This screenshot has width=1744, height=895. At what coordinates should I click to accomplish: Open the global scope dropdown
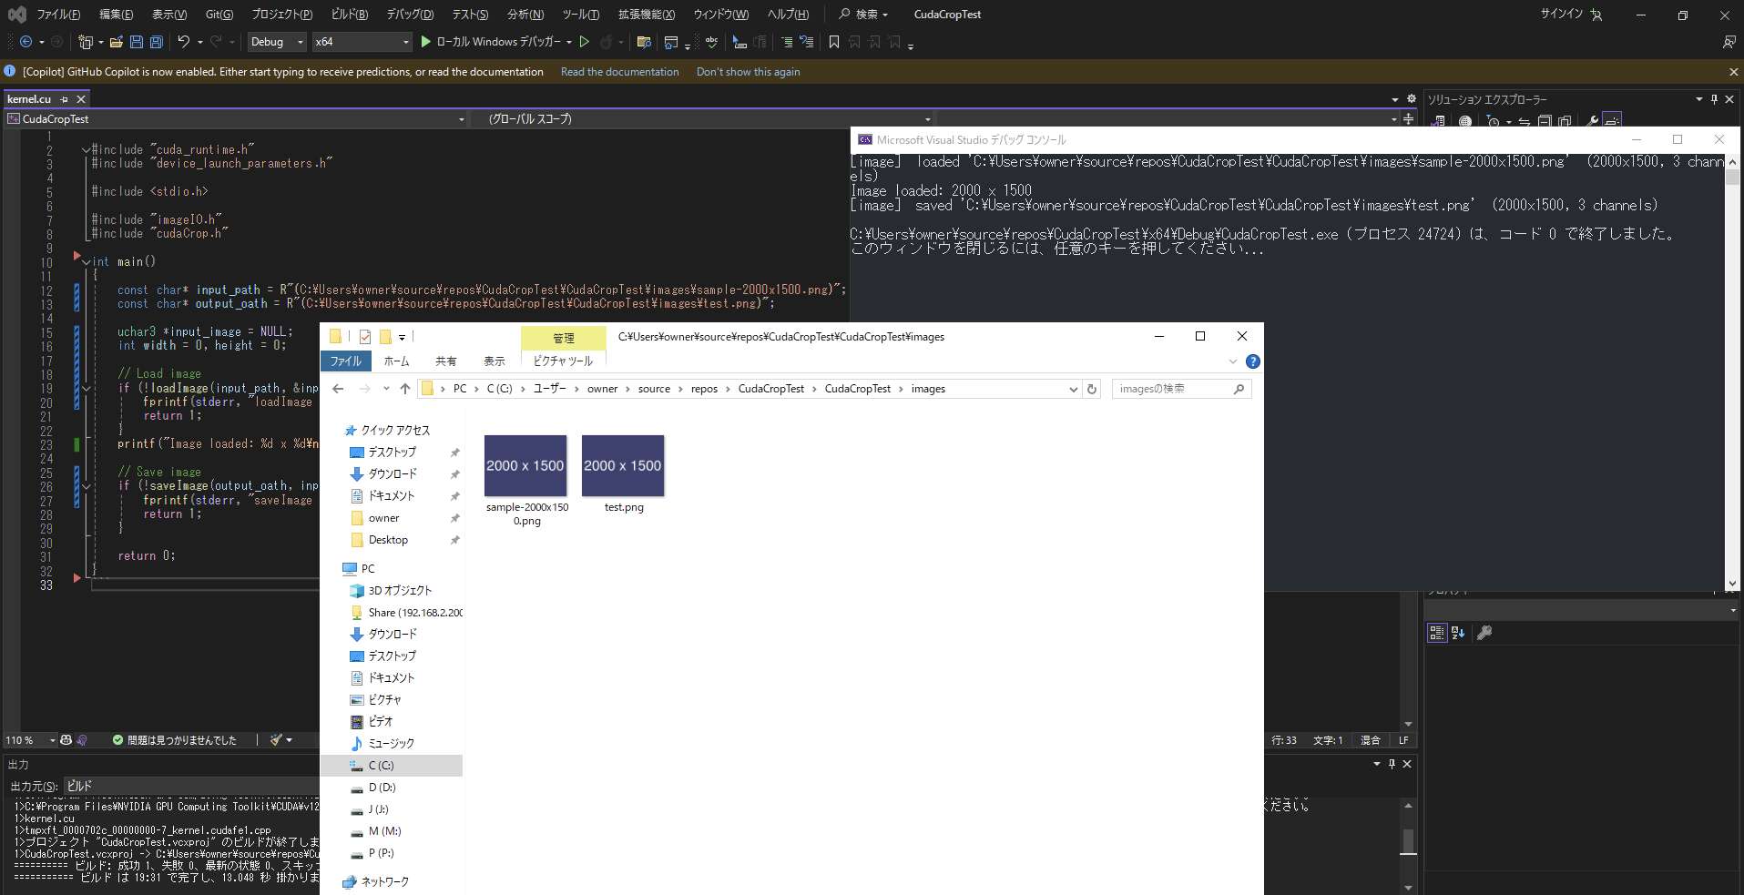pos(709,119)
